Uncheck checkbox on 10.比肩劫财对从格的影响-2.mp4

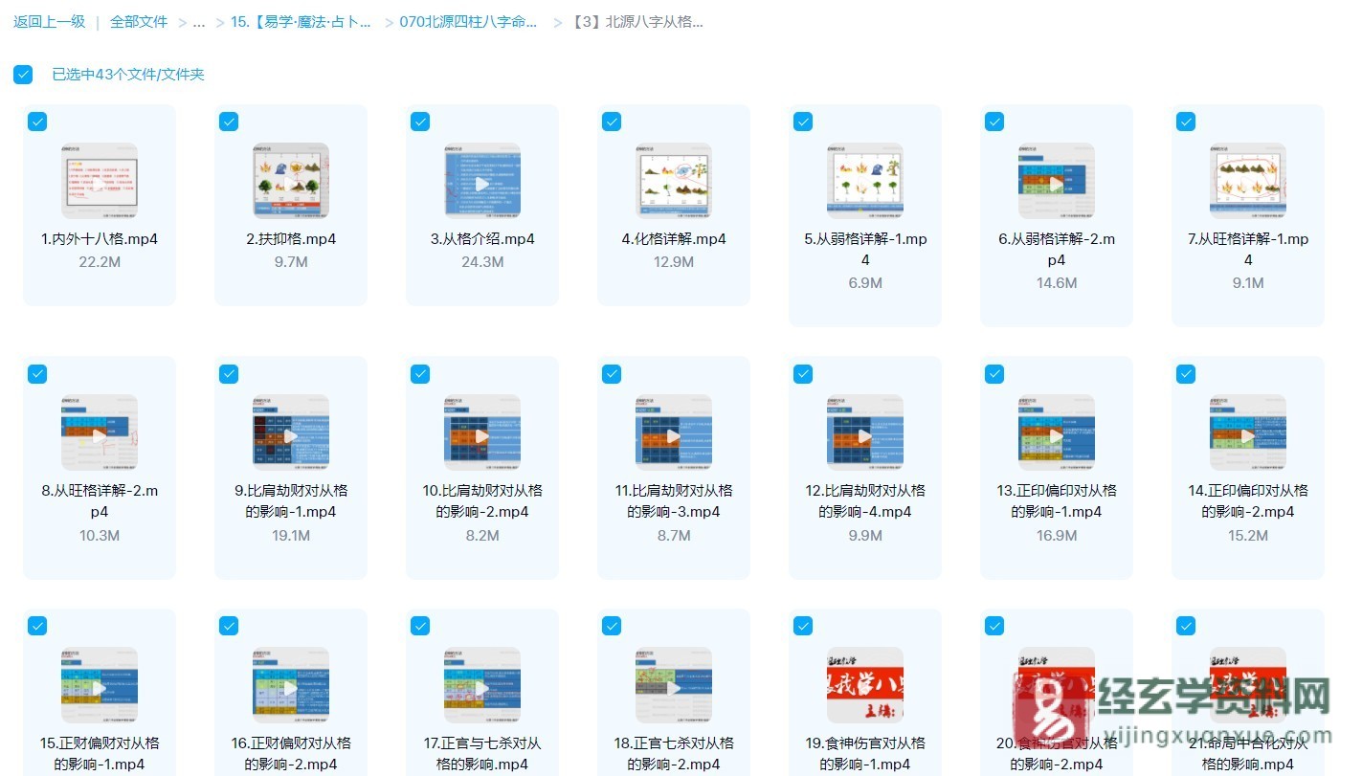pos(420,374)
